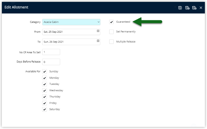Viewport: 207px width, 129px height.
Task: Uncheck Saturday availability
Action: (45, 109)
